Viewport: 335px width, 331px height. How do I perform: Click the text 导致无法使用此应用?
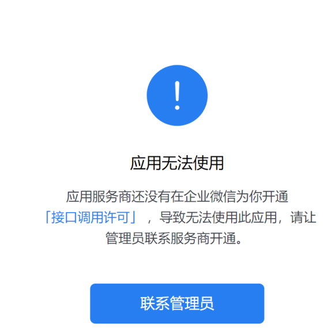(x=218, y=217)
